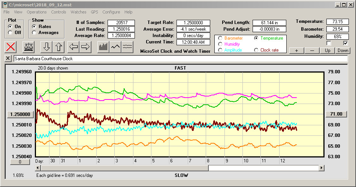Open the Operations menu
The image size is (356, 187).
(x=37, y=12)
